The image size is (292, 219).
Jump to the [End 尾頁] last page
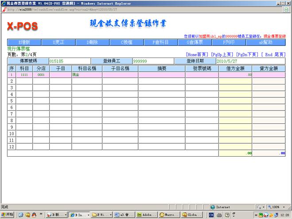pos(273,54)
